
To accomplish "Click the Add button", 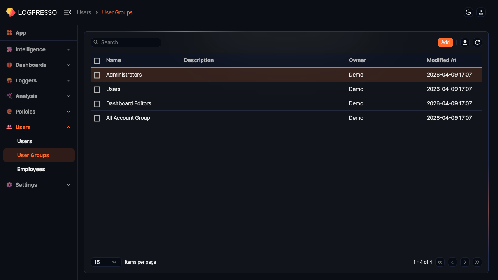I will 445,42.
